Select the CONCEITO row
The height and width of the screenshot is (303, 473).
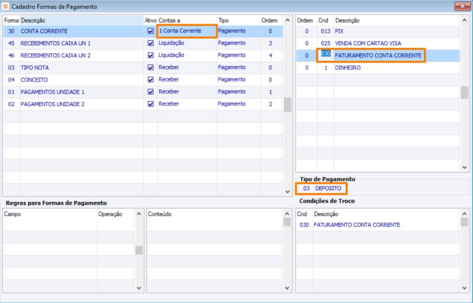pyautogui.click(x=143, y=80)
